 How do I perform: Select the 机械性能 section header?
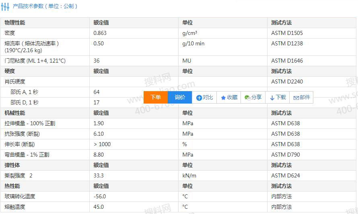tap(15, 113)
